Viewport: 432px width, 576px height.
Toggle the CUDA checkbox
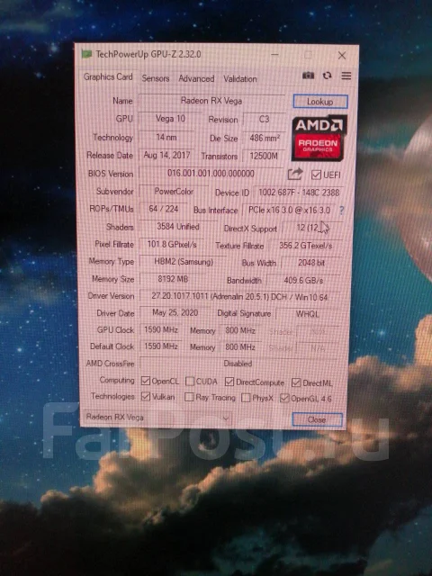190,382
